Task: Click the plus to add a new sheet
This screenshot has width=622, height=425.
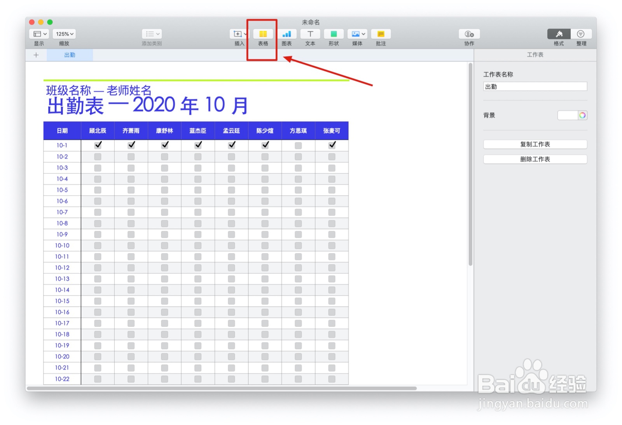Action: click(36, 55)
